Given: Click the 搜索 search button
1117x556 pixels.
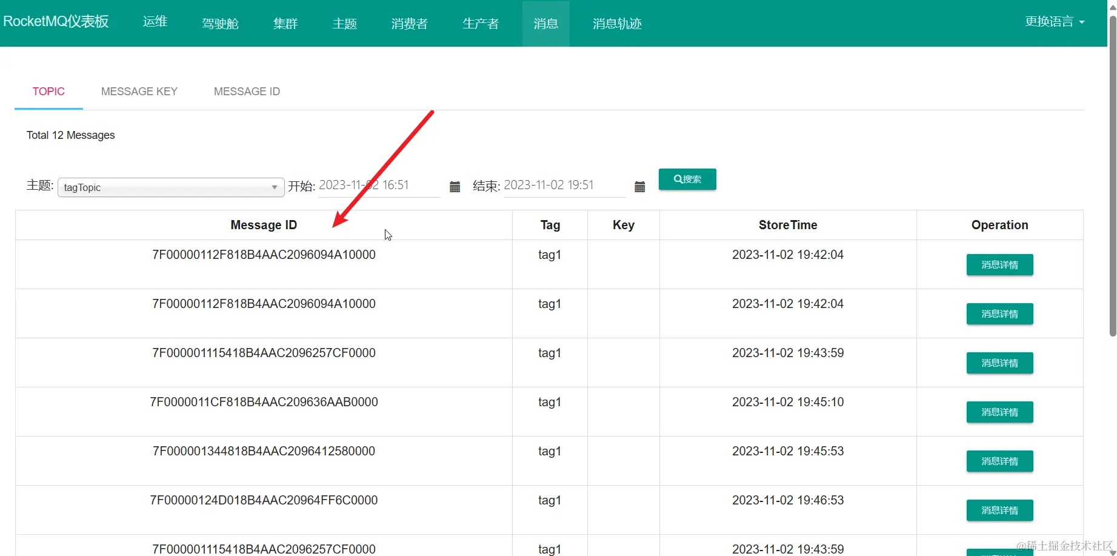Looking at the screenshot, I should click(687, 179).
